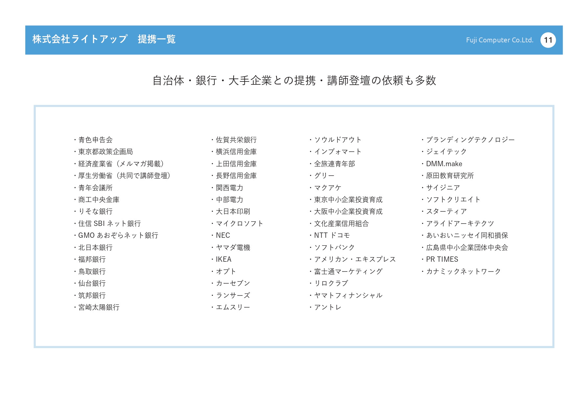Screen dimensions: 588x419
Task: Select the 仙台銀行 entry
Action: click(x=90, y=283)
